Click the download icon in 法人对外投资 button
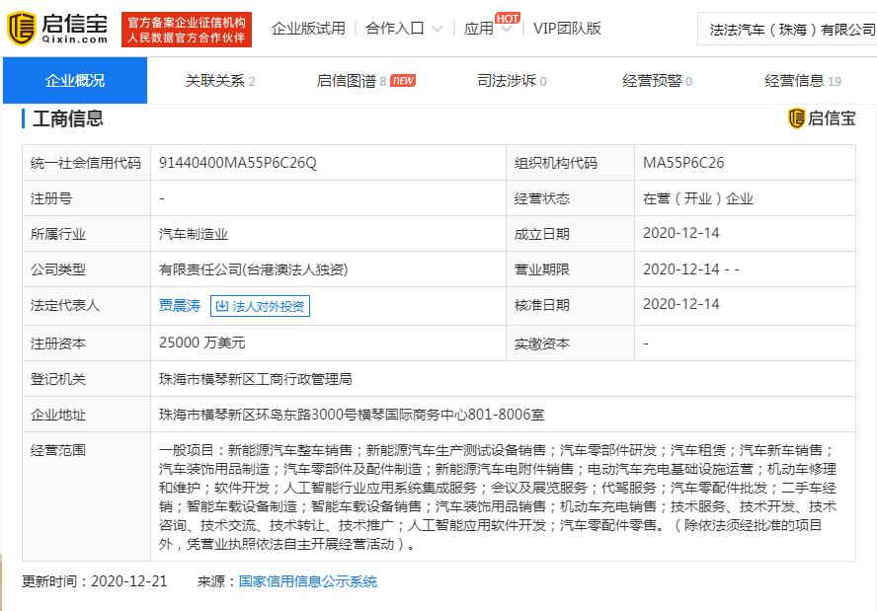Viewport: 877px width, 611px height. [x=221, y=306]
